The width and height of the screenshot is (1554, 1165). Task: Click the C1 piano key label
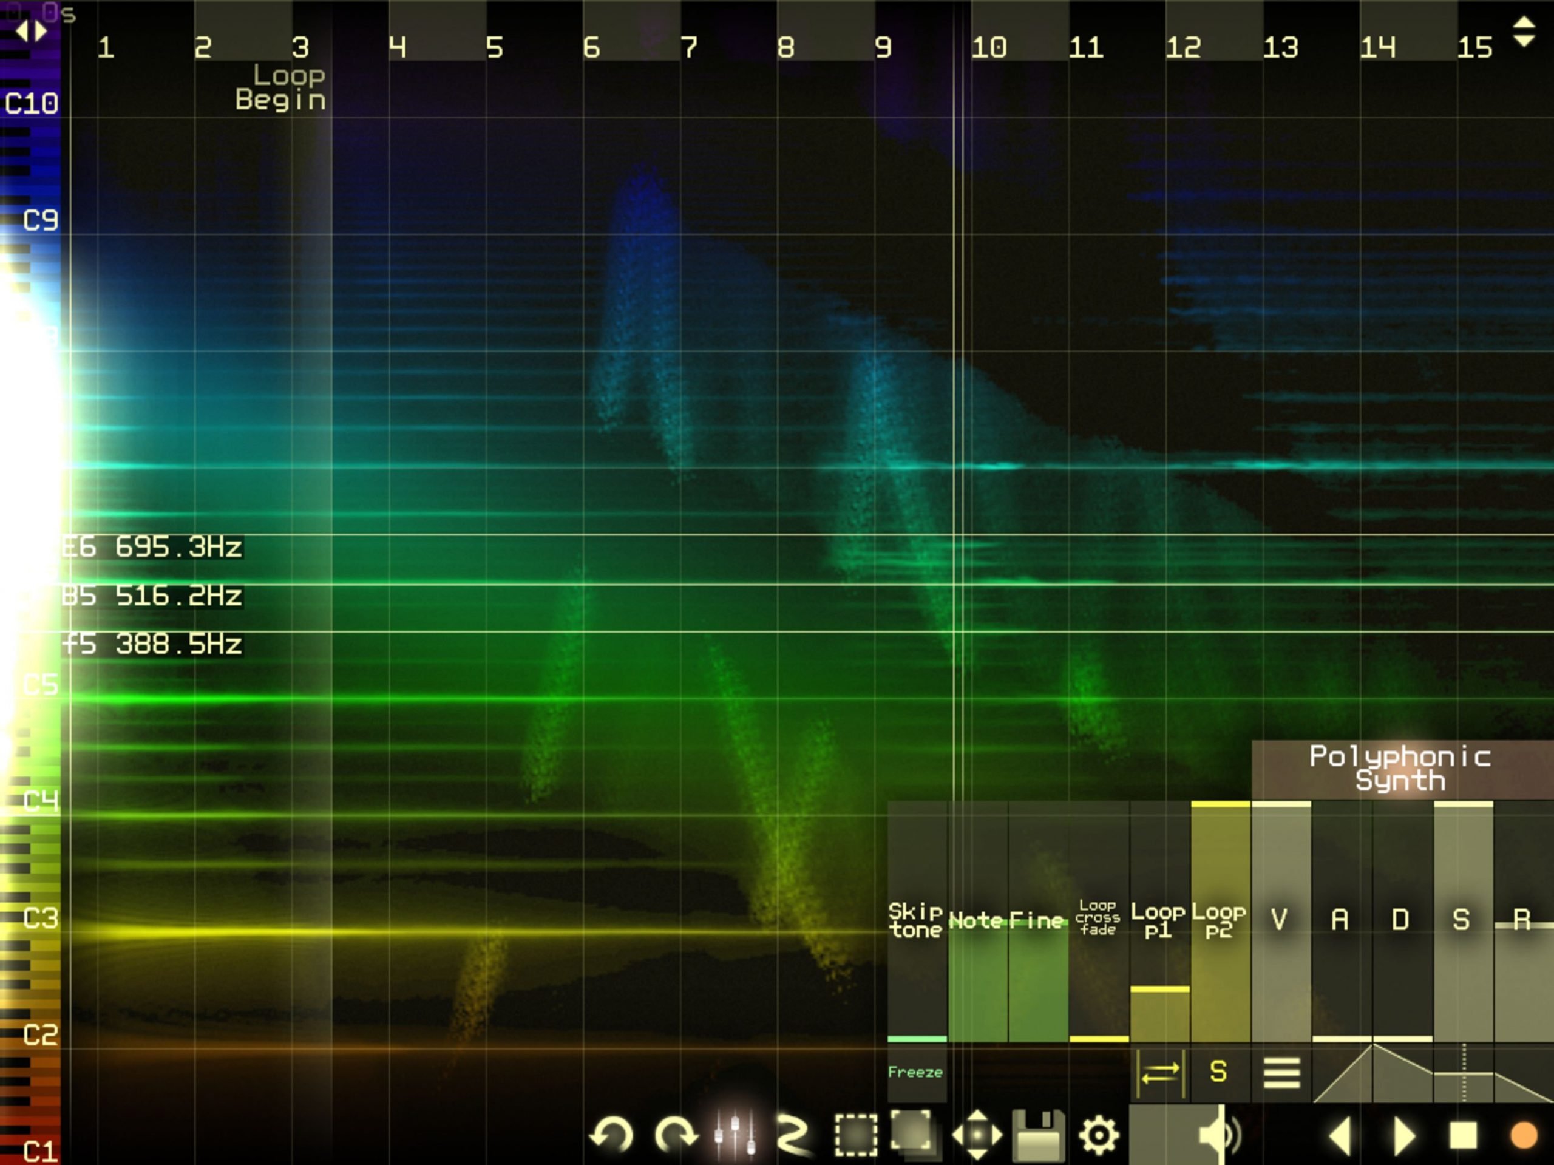[x=41, y=1151]
